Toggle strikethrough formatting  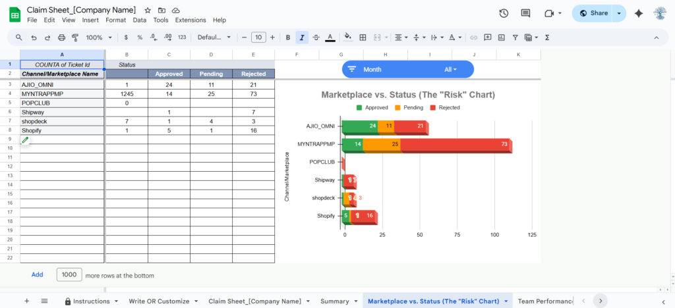point(316,38)
